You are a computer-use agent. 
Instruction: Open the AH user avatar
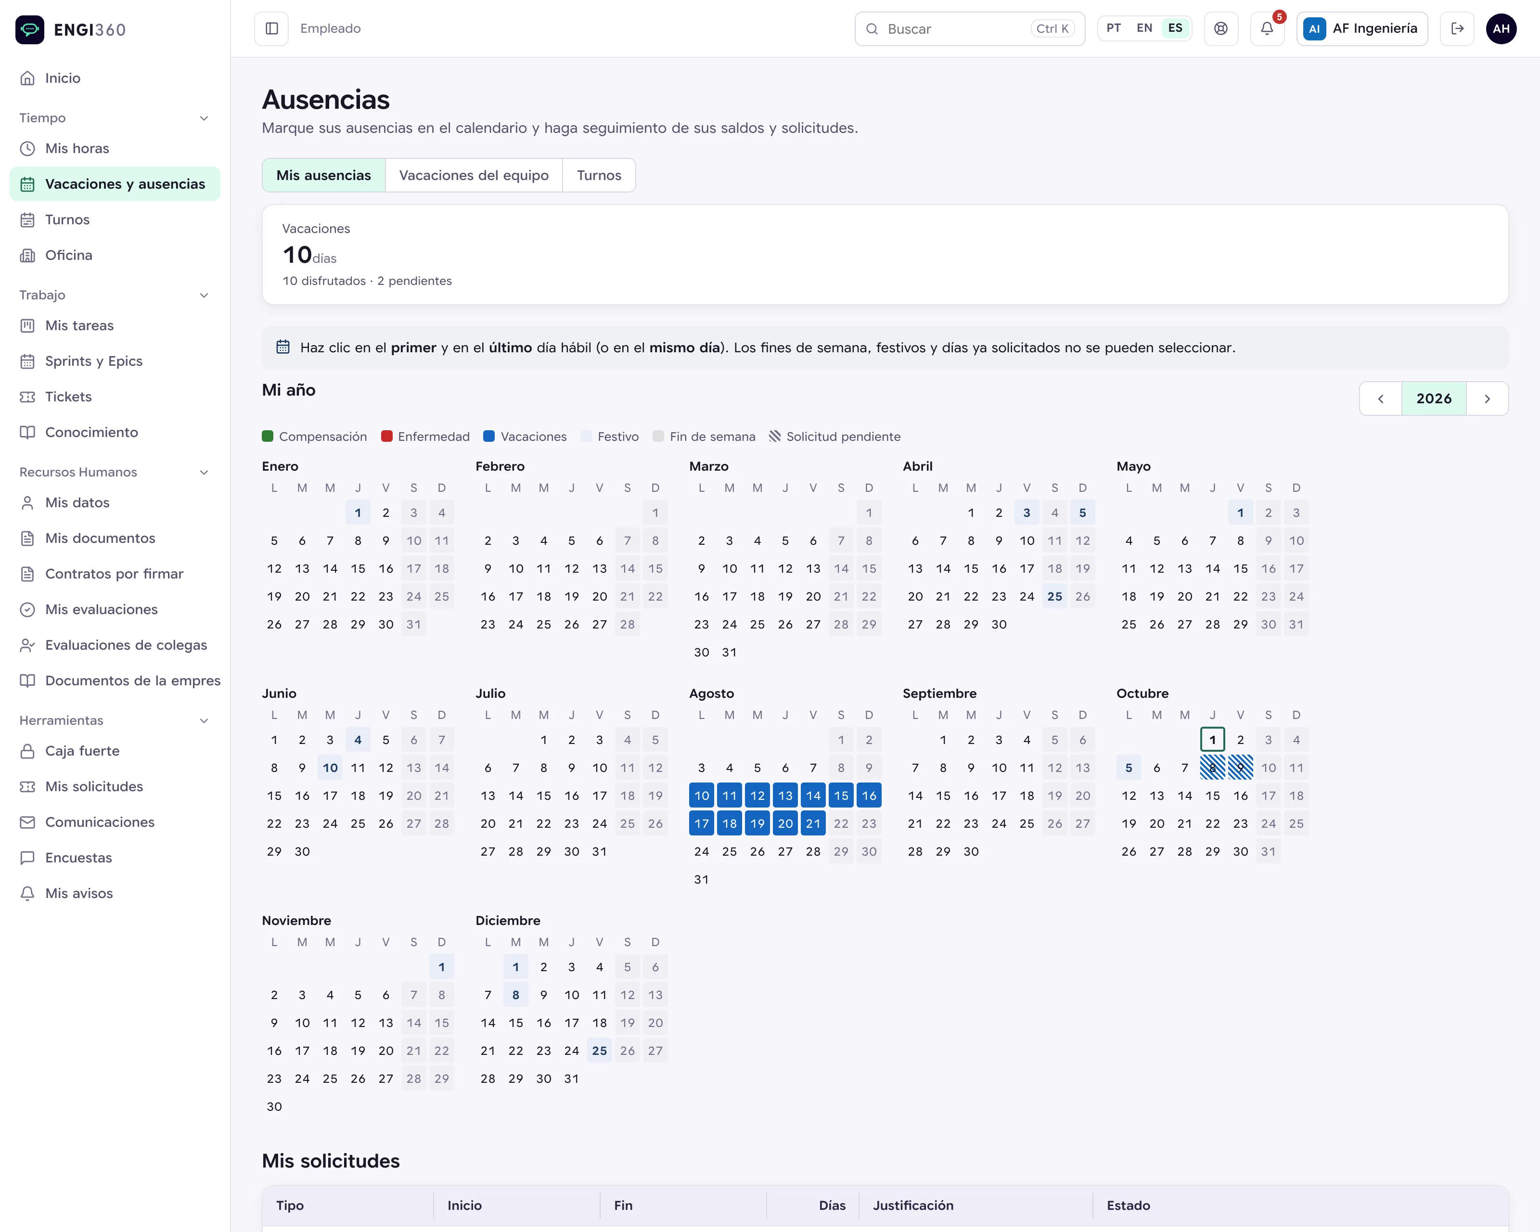point(1501,28)
